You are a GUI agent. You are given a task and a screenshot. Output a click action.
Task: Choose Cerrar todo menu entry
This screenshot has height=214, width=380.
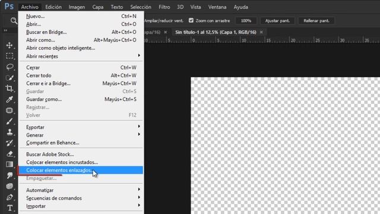pyautogui.click(x=81, y=75)
